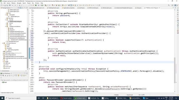Select HELP.md in Package Explorer
Viewport: 179px width, 100px height.
click(7, 63)
